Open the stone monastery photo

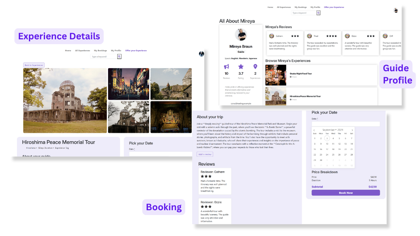(x=171, y=84)
